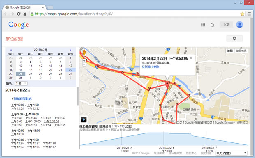Zoom in the map with plus button
The height and width of the screenshot is (158, 255).
pyautogui.click(x=84, y=60)
